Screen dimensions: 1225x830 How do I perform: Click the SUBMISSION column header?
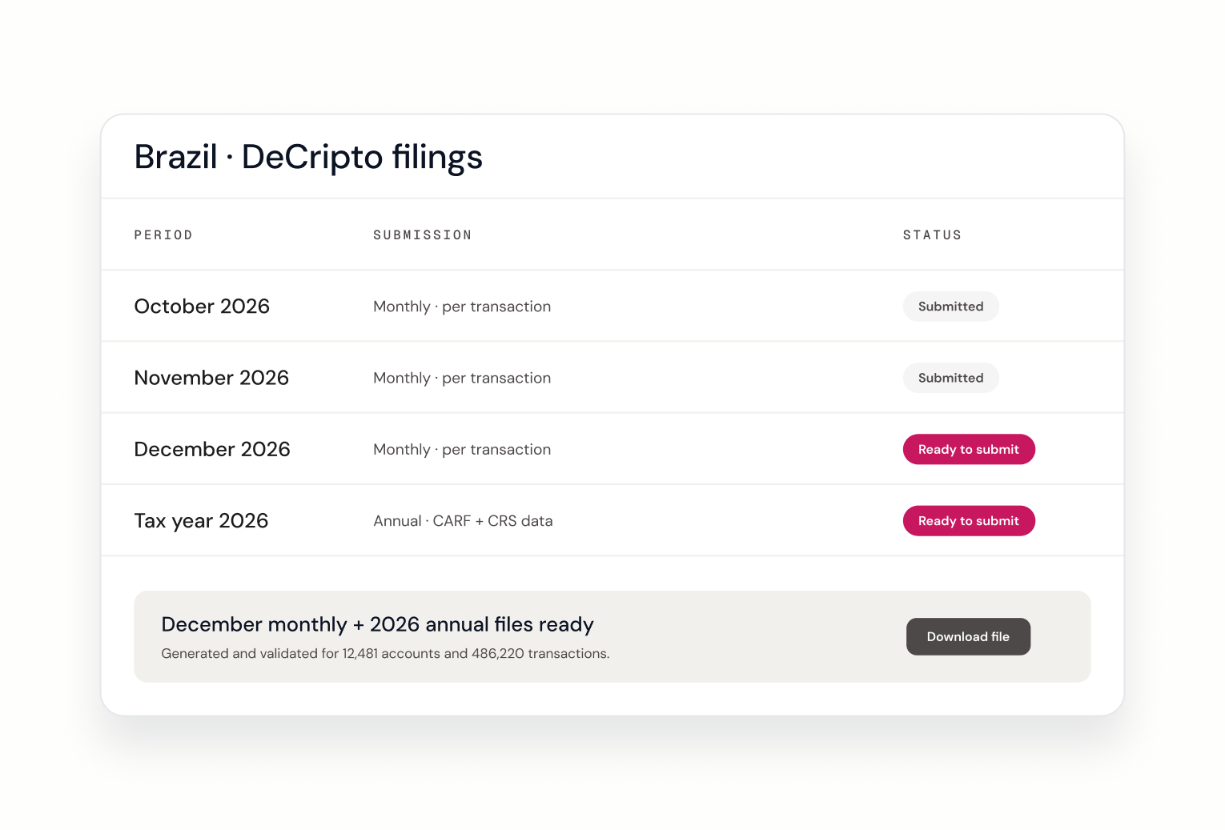[x=423, y=235]
